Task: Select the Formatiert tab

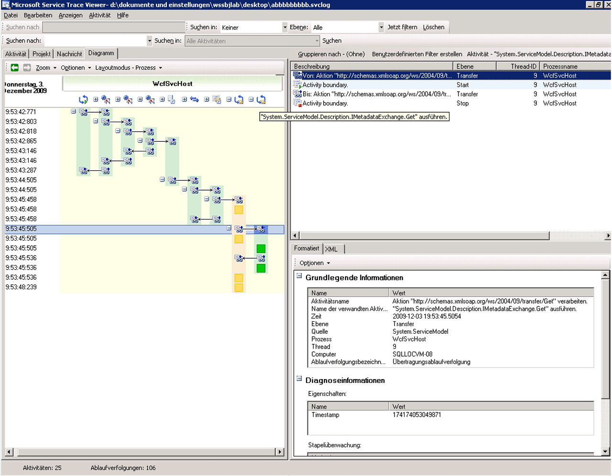Action: tap(306, 248)
